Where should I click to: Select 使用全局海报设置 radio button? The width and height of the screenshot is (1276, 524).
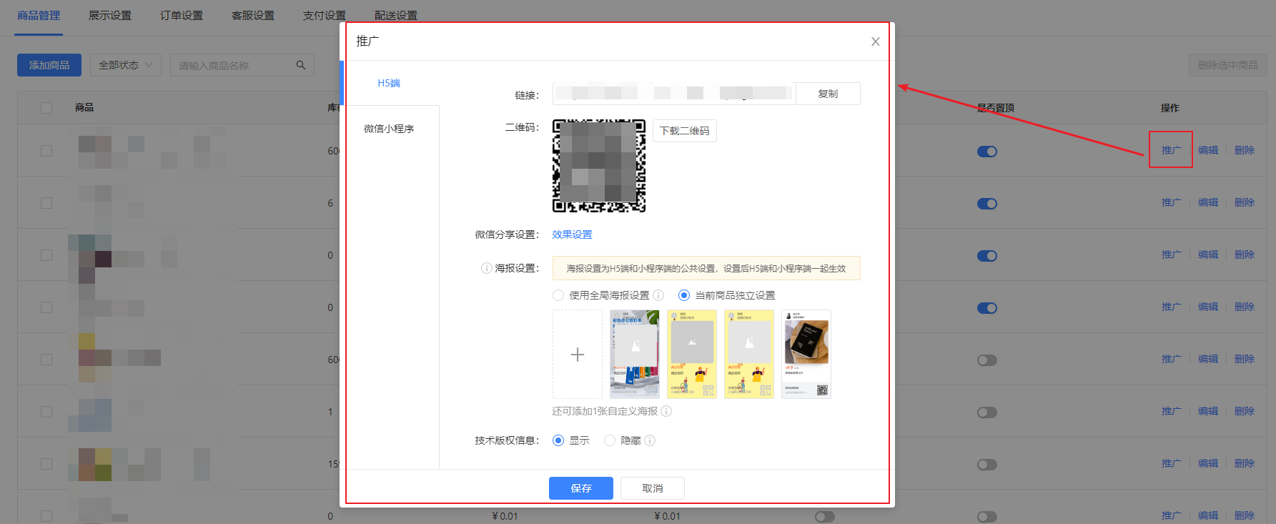558,295
